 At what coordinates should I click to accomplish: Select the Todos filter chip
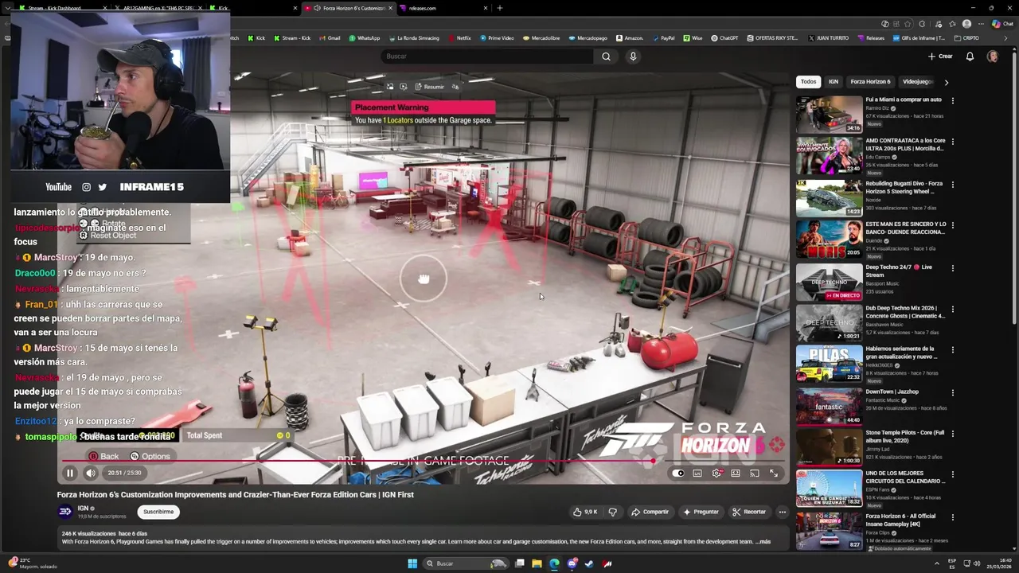(808, 82)
